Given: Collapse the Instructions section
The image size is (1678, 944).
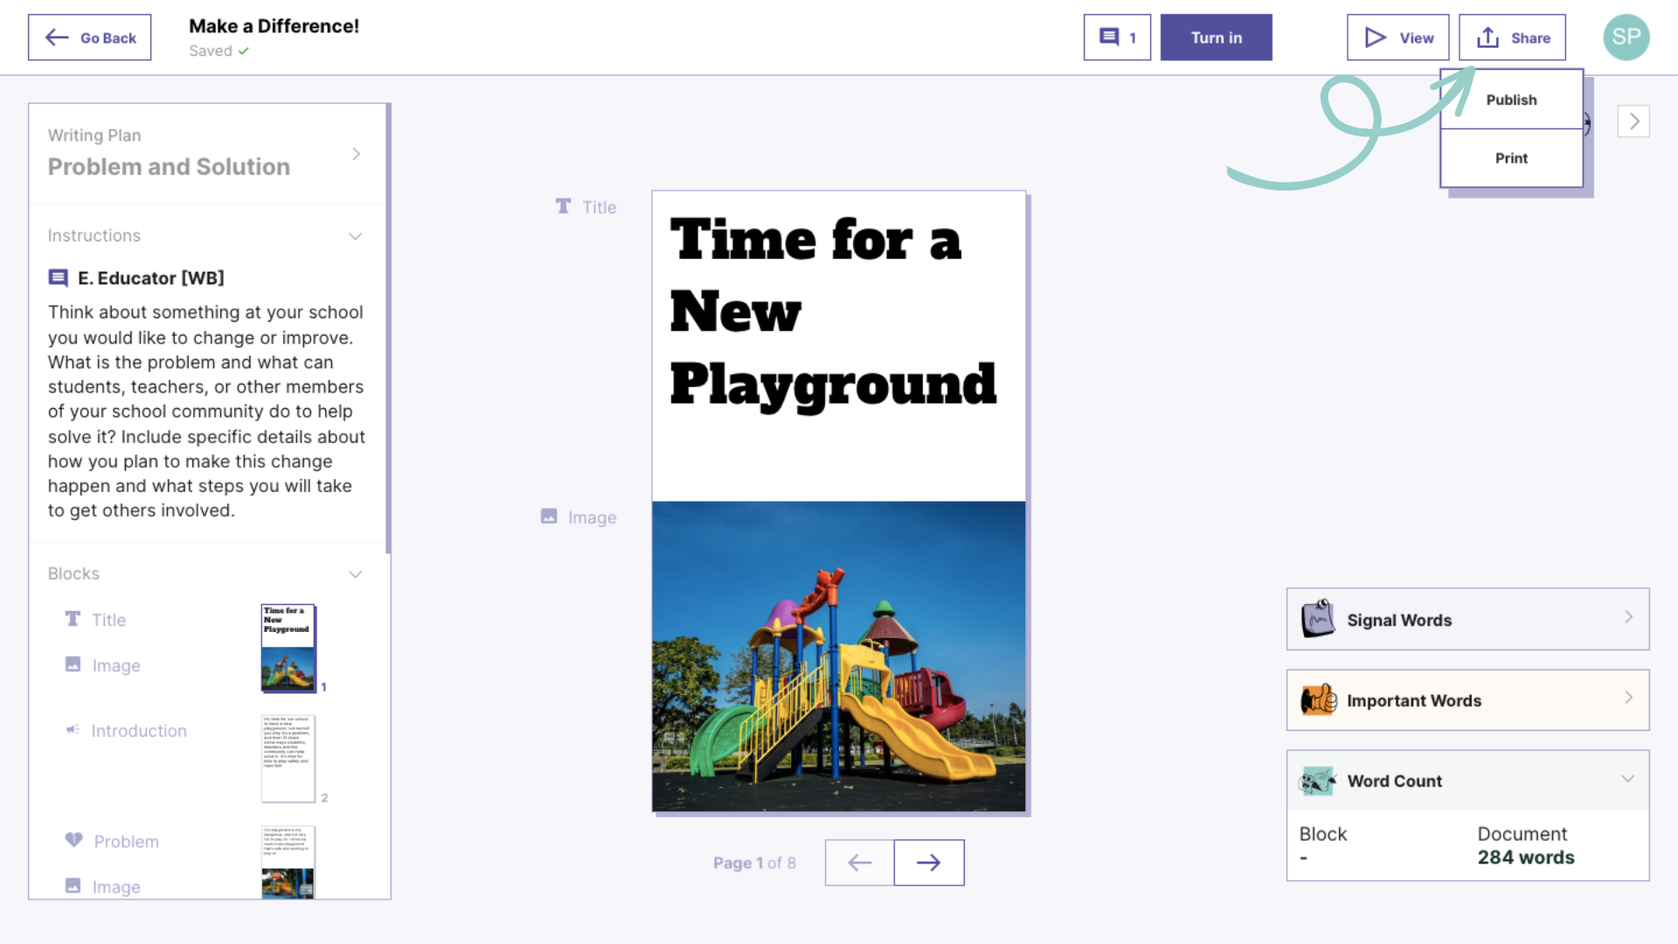Looking at the screenshot, I should click(355, 236).
